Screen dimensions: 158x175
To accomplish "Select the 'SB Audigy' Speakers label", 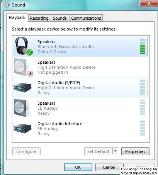I will 48,108.
